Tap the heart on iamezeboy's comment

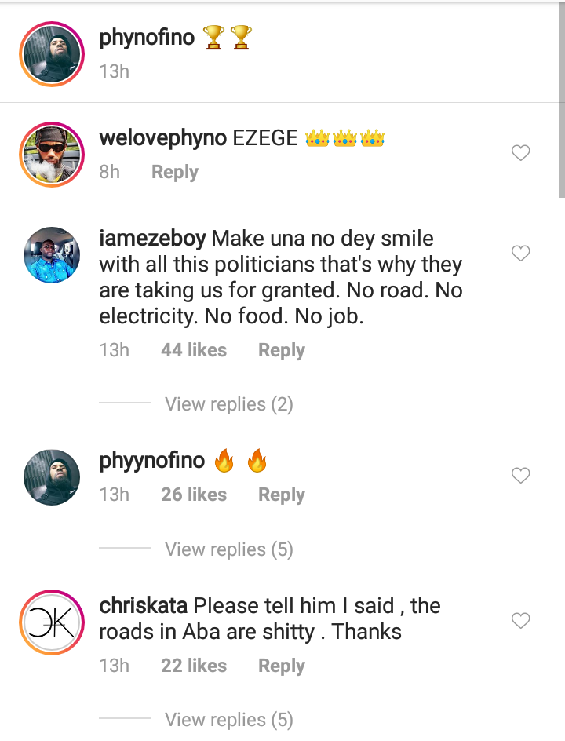[521, 253]
